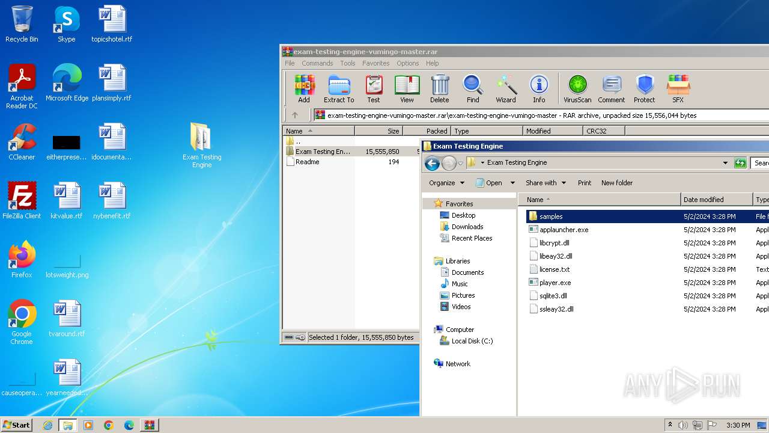Click the Add icon in WinRAR toolbar
The image size is (769, 433).
pos(304,89)
